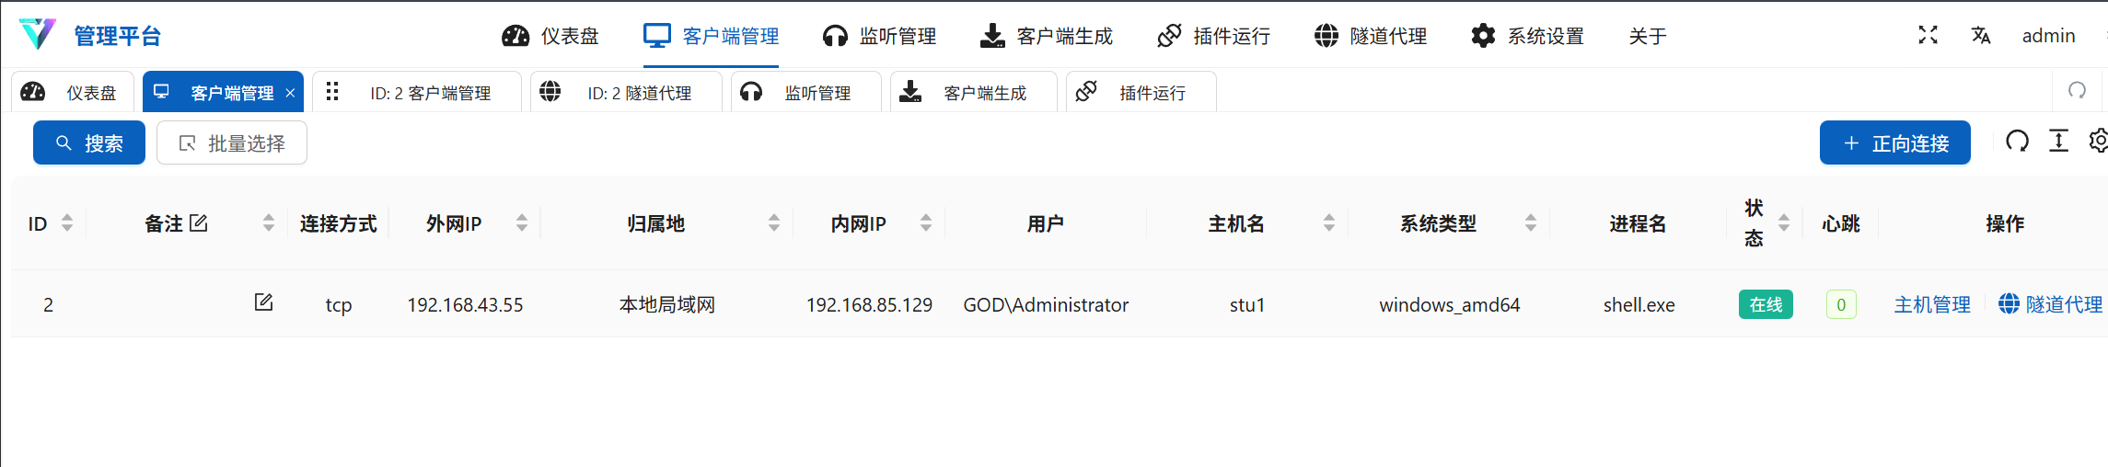
Task: Open the column settings gear icon
Action: 2099,141
